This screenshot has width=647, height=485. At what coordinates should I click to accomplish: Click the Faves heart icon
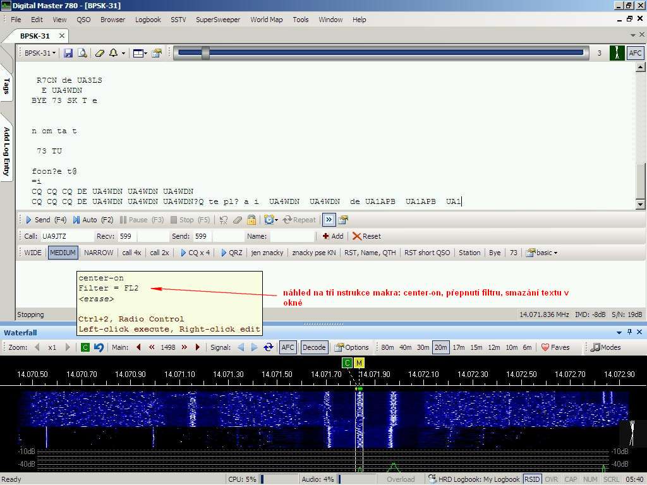click(545, 347)
